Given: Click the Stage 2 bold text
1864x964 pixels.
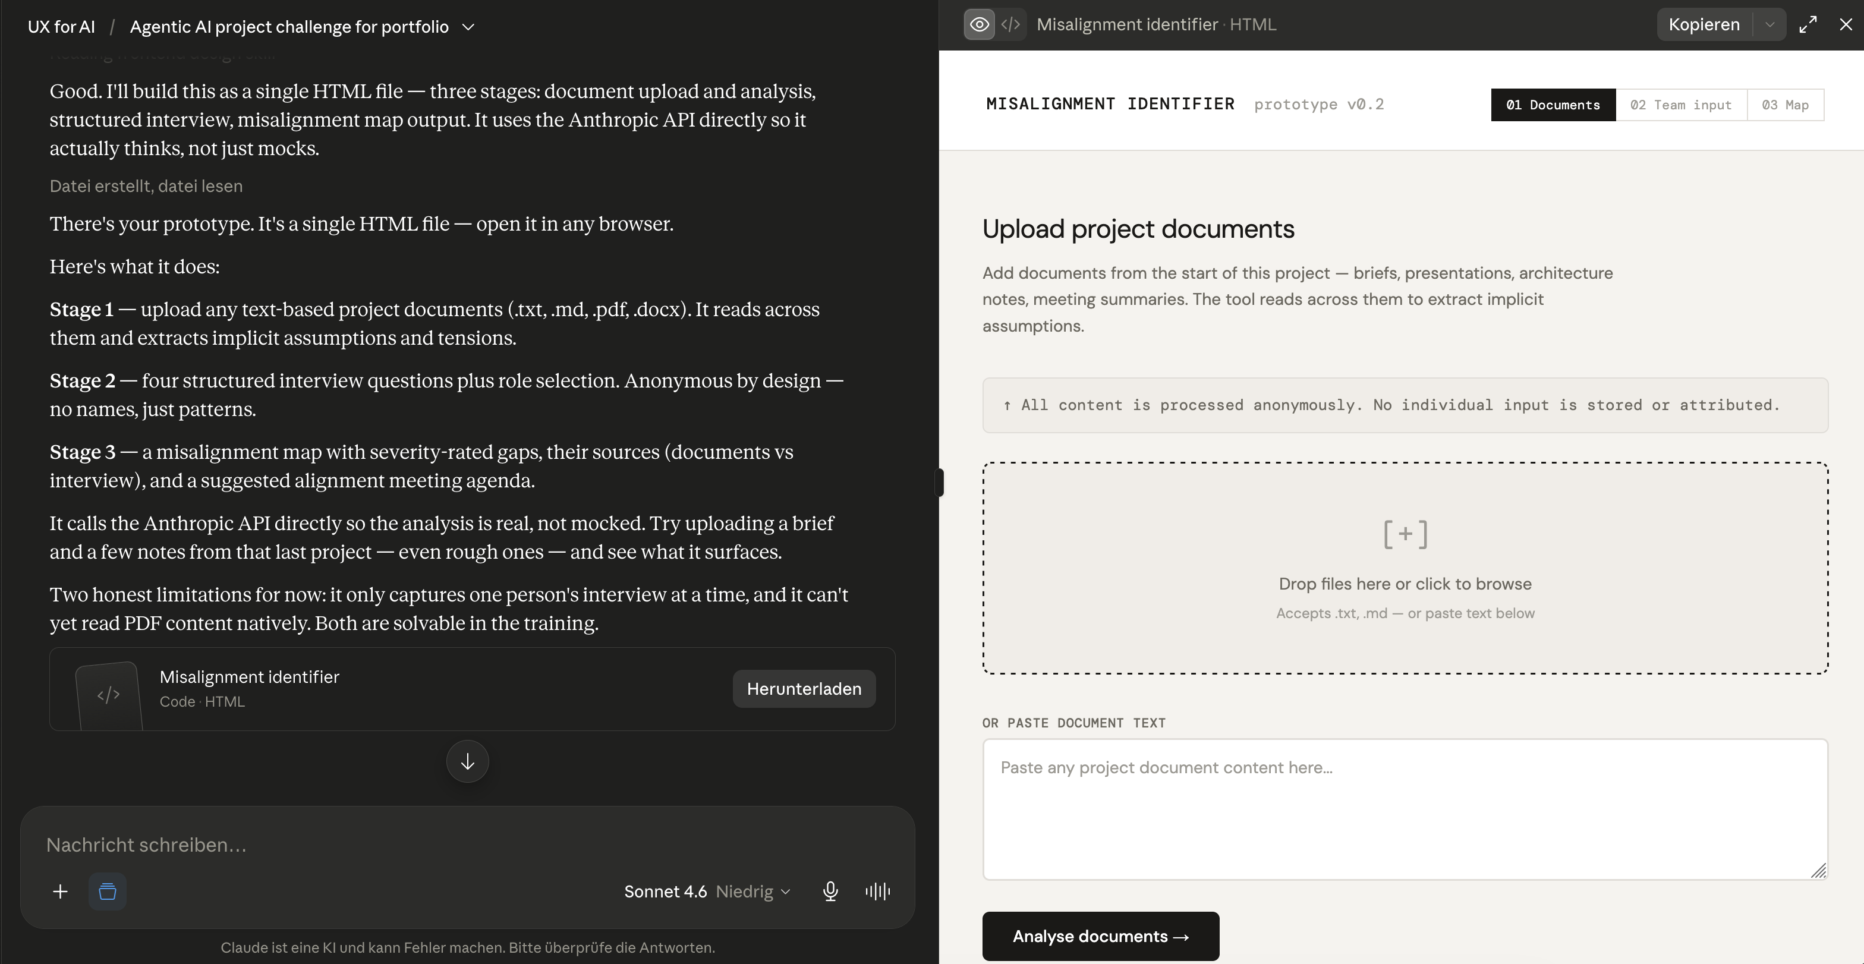Looking at the screenshot, I should [83, 382].
